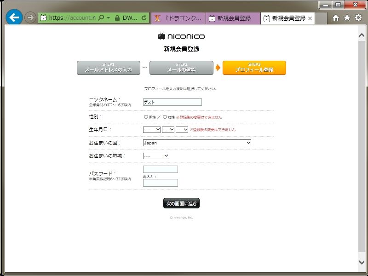Click the security lock icon in address bar

pos(117,18)
